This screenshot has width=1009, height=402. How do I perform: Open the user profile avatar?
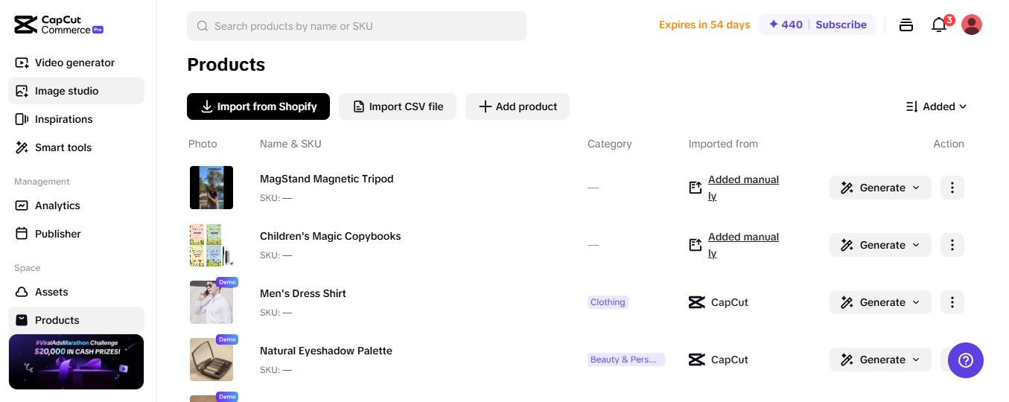pos(972,25)
